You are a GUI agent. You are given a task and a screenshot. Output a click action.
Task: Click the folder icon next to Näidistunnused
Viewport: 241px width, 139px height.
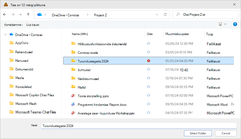tap(73, 78)
